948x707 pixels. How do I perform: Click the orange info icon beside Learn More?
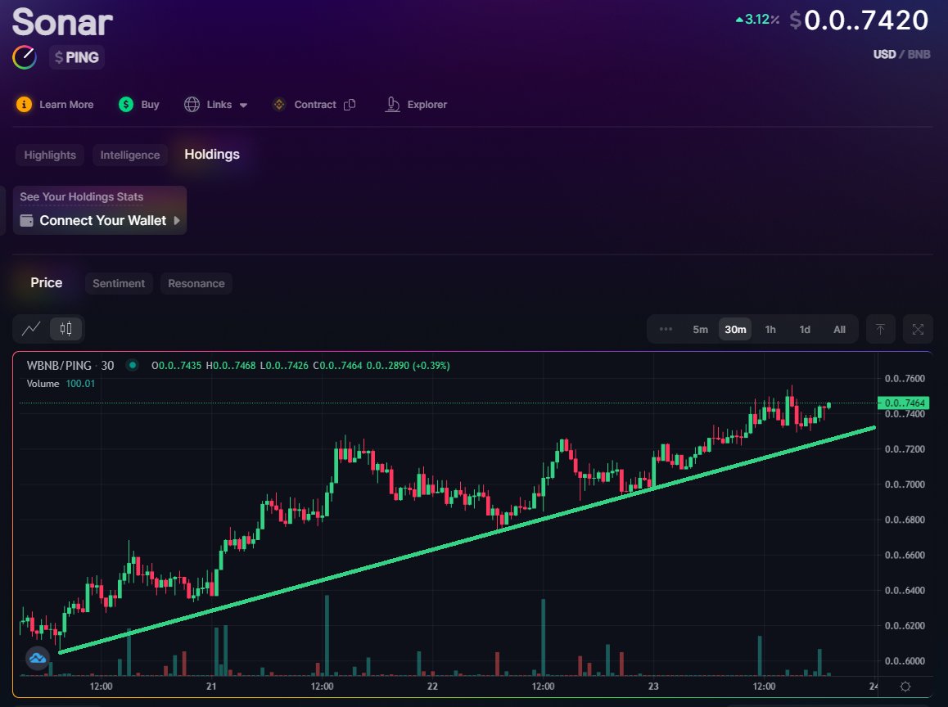pos(24,105)
